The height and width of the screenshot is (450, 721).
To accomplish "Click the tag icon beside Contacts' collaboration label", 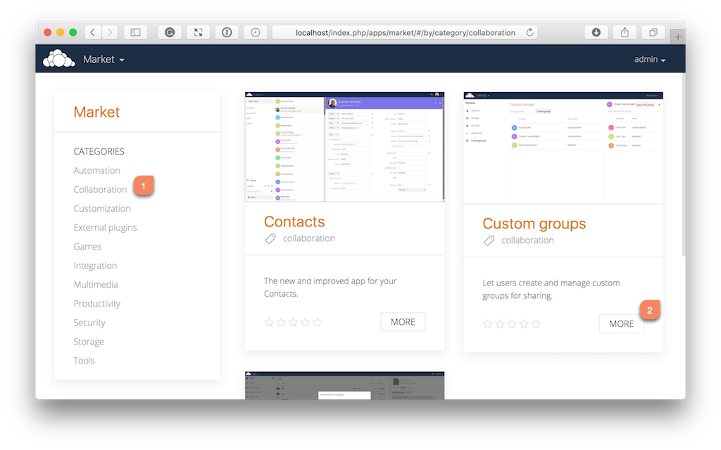I will click(x=271, y=239).
